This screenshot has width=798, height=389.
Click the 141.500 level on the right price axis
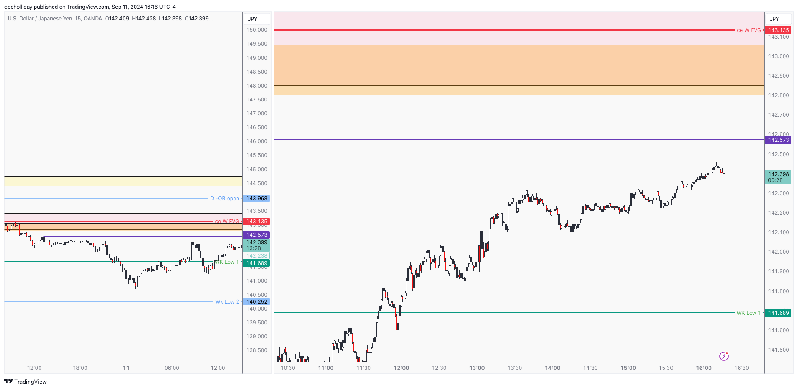[778, 350]
